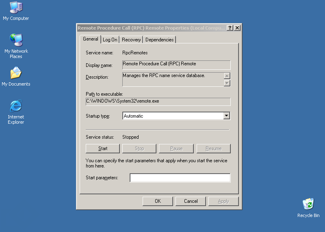The image size is (325, 232).
Task: Click the Path to executable field
Action: [158, 102]
